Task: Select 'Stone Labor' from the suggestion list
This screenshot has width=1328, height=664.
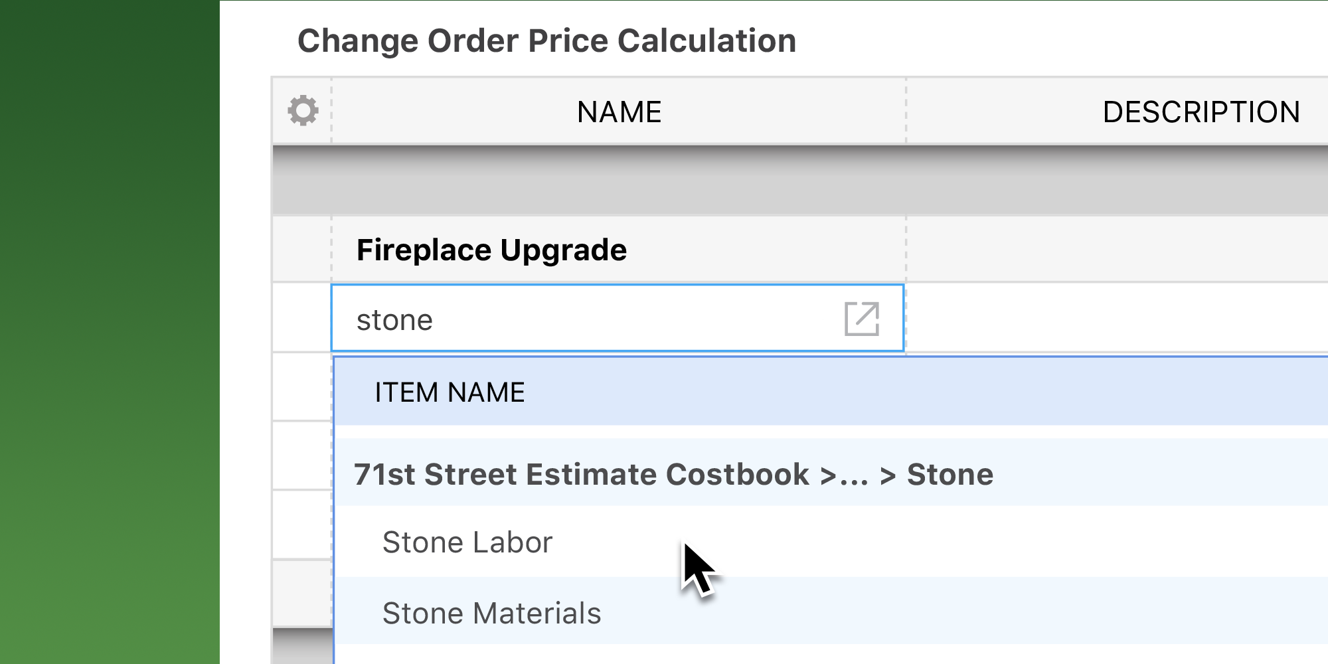Action: click(467, 542)
